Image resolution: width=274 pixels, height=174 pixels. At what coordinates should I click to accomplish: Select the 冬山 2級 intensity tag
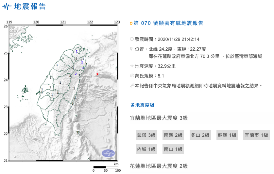[x=200, y=135]
